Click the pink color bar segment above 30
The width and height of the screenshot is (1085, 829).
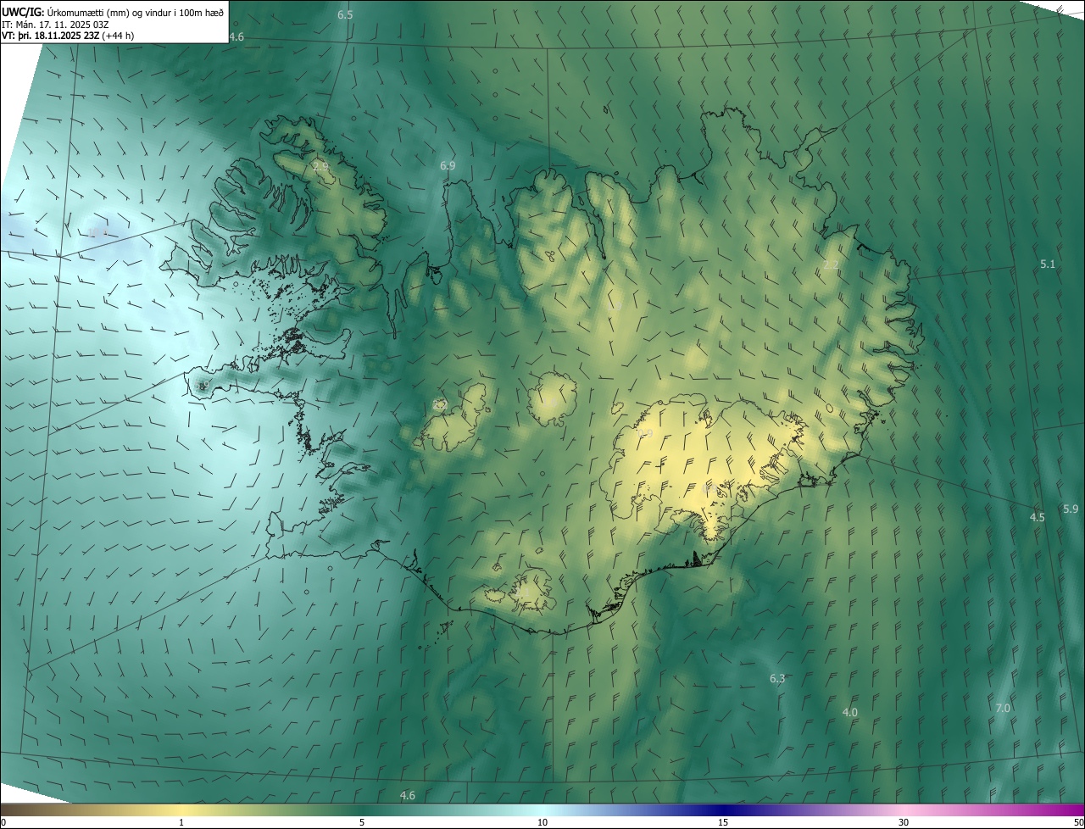[904, 809]
